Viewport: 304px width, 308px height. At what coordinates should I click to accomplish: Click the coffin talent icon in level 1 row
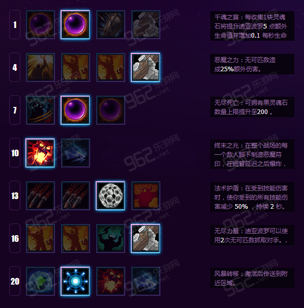[x=110, y=24]
